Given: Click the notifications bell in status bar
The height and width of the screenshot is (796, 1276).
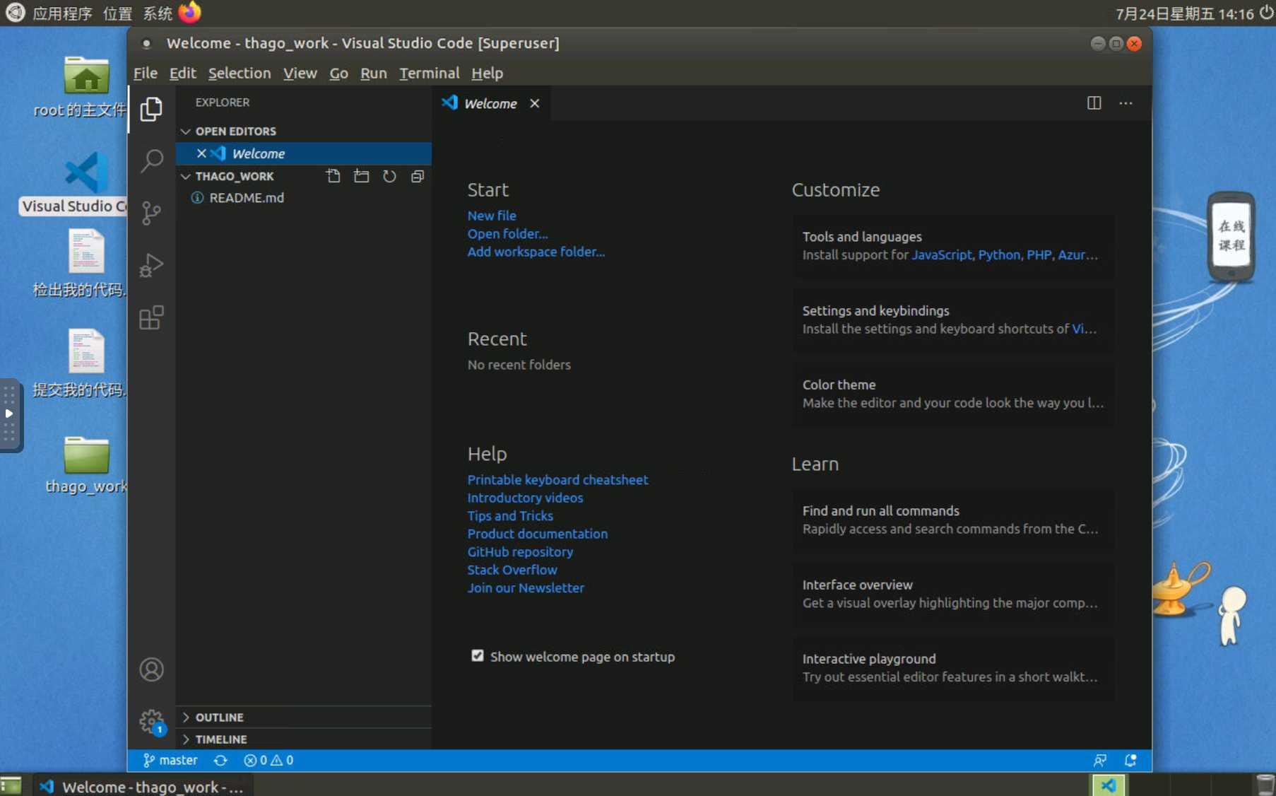Looking at the screenshot, I should pos(1130,760).
